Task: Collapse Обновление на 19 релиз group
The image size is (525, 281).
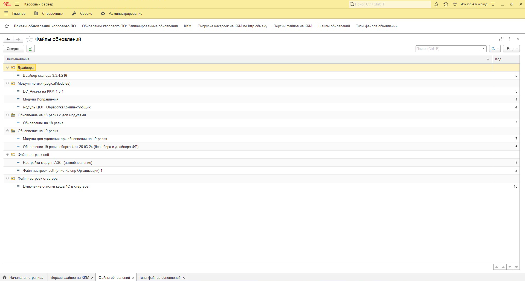Action: coord(8,131)
